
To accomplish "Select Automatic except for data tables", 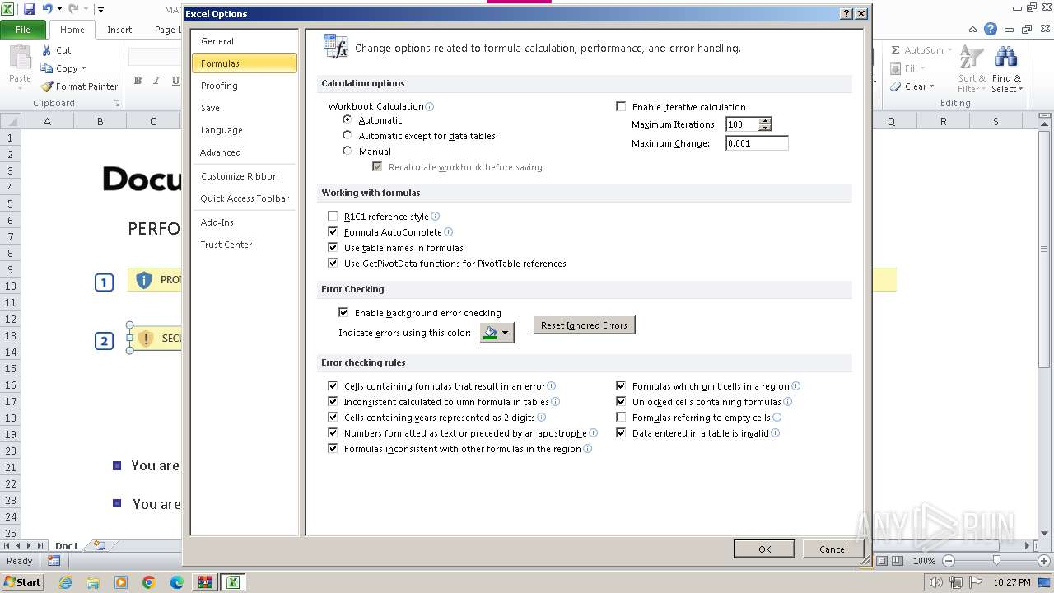I will [347, 135].
